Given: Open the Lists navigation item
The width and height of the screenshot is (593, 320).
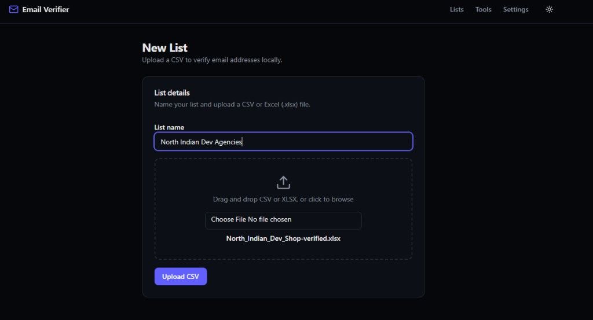Looking at the screenshot, I should pyautogui.click(x=456, y=9).
